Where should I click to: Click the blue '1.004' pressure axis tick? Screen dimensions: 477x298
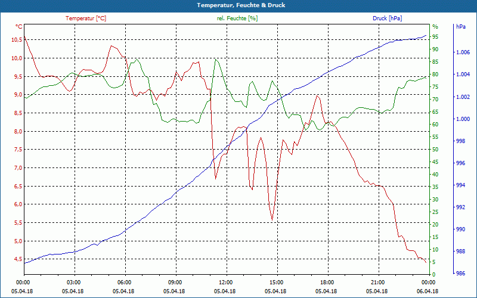(x=463, y=74)
